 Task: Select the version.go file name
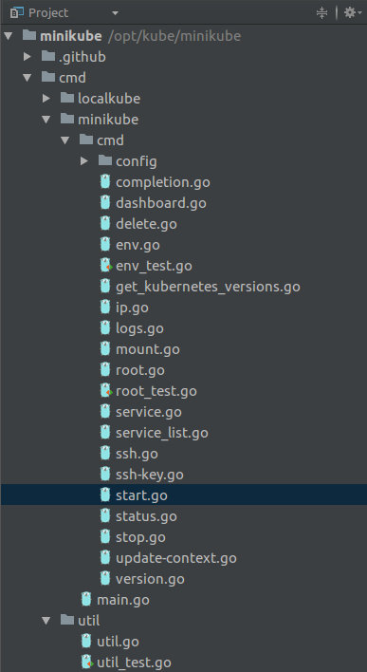pyautogui.click(x=150, y=580)
